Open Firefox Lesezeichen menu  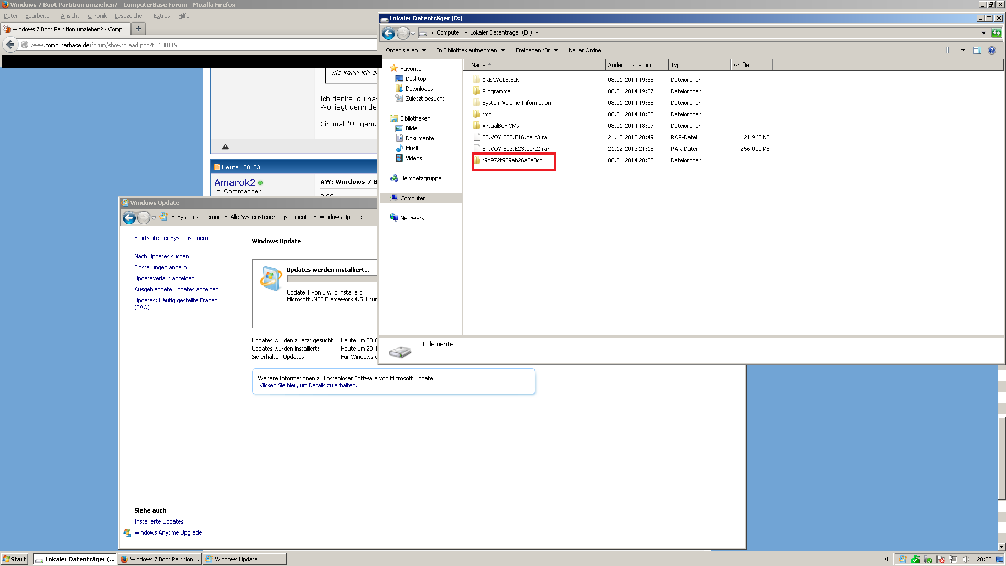tap(130, 16)
